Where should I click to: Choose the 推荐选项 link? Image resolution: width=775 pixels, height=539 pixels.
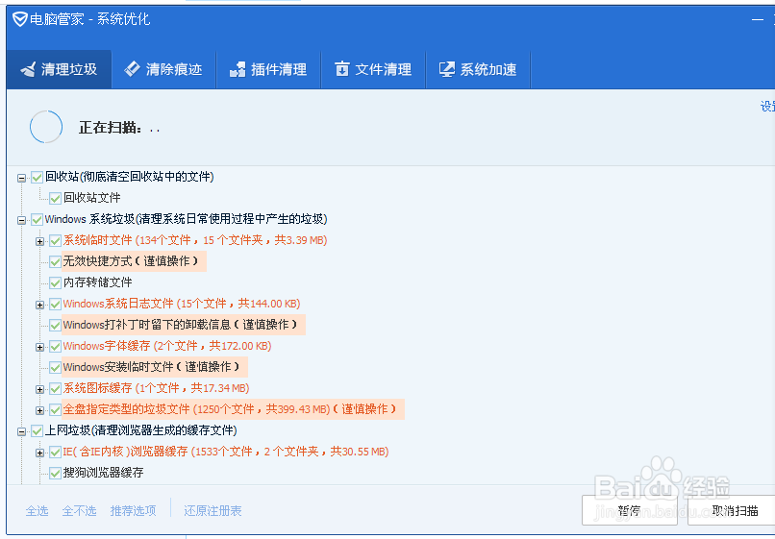coord(133,510)
